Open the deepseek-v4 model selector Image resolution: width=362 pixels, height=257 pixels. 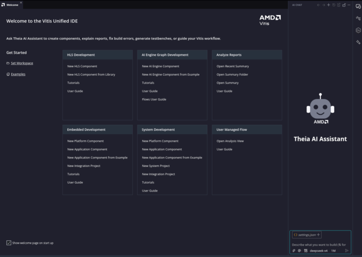pos(318,250)
